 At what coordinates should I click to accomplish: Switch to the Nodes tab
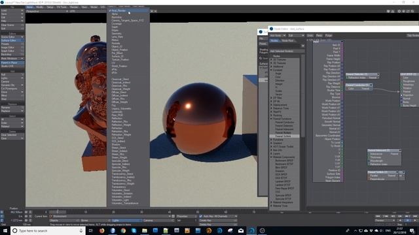point(274,40)
